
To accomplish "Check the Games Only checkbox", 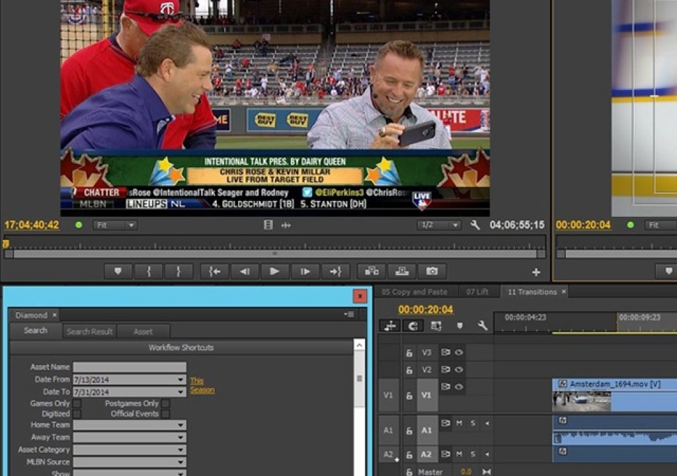I will (77, 403).
